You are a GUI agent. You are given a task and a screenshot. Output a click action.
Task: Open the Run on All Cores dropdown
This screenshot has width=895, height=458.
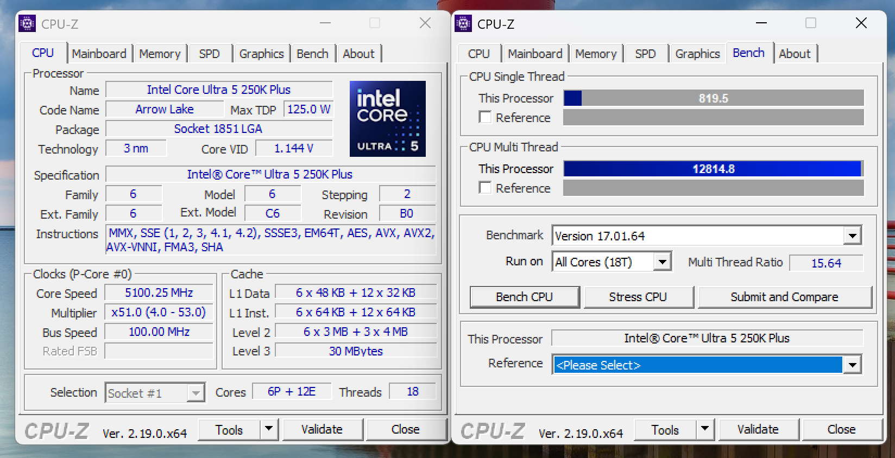[662, 262]
